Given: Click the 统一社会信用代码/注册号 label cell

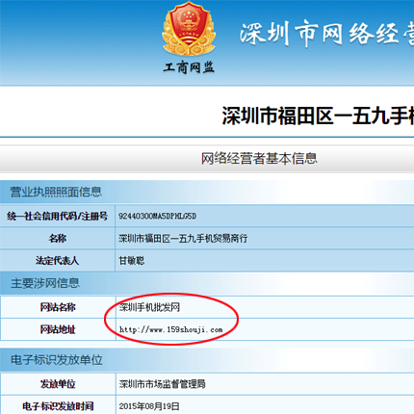Looking at the screenshot, I should [58, 216].
